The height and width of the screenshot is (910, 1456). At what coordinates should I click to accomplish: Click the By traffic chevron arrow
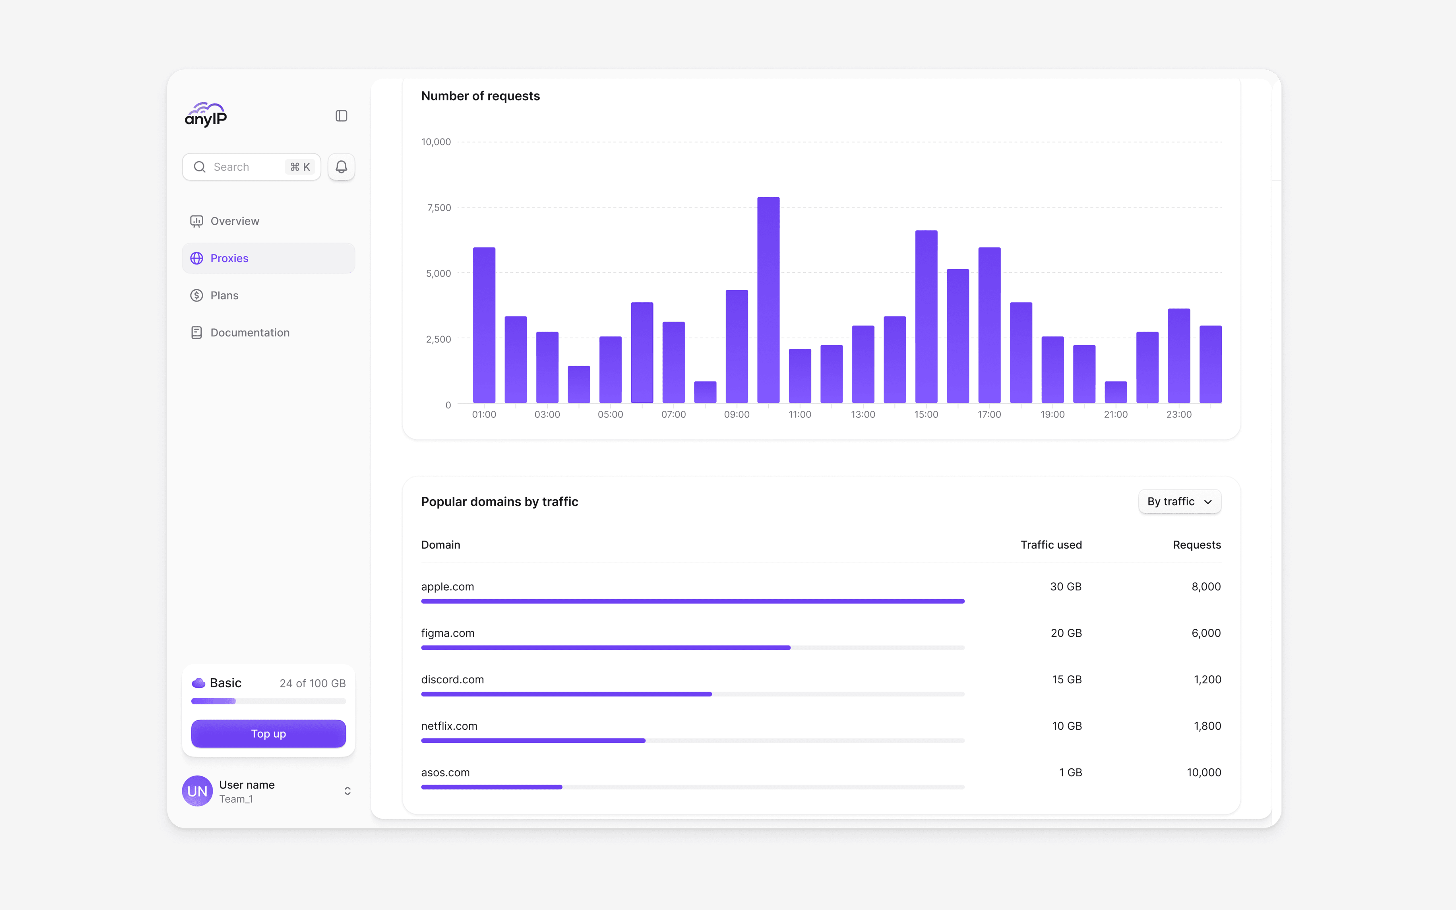tap(1208, 502)
